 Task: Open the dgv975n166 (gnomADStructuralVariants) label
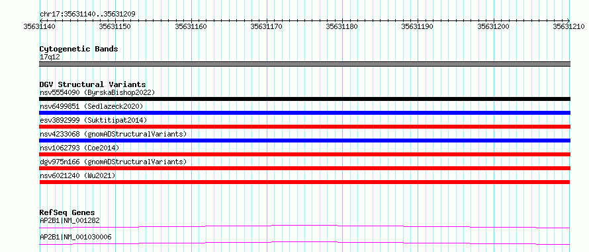coord(113,162)
